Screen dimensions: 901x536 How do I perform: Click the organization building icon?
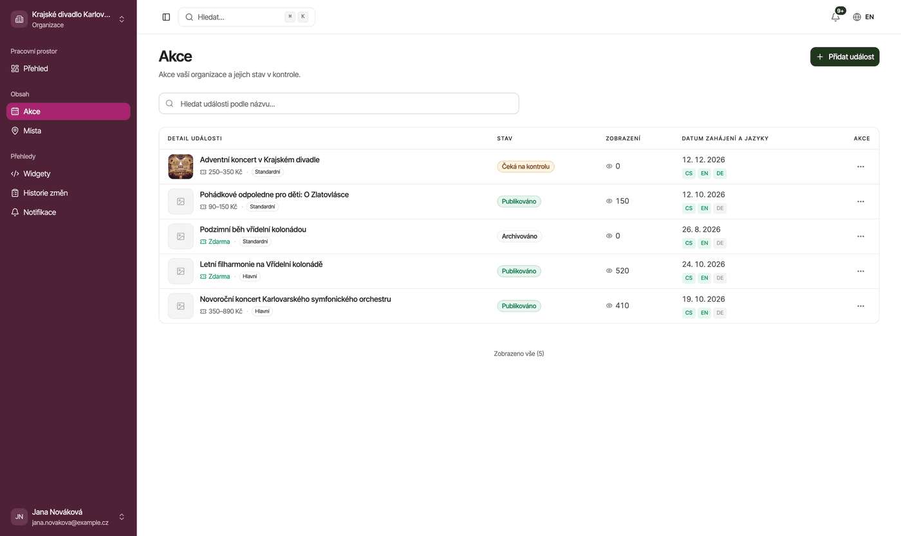click(x=19, y=19)
